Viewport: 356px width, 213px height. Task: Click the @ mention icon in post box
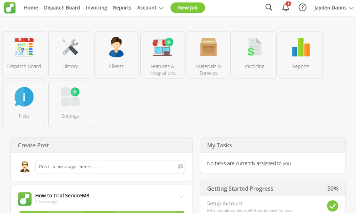pos(180,167)
